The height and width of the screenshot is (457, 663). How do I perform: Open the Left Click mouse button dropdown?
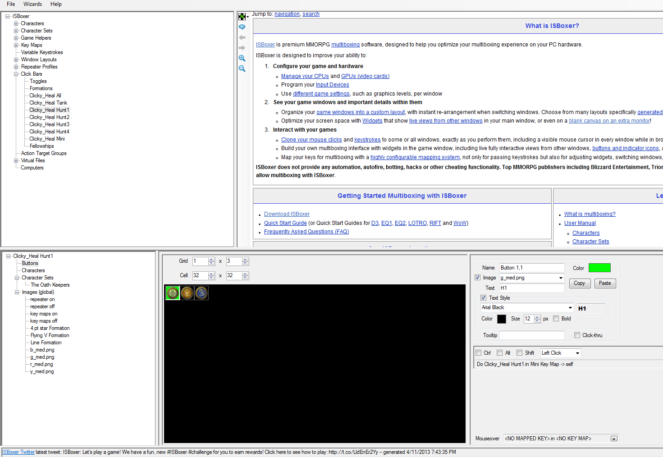pyautogui.click(x=577, y=353)
